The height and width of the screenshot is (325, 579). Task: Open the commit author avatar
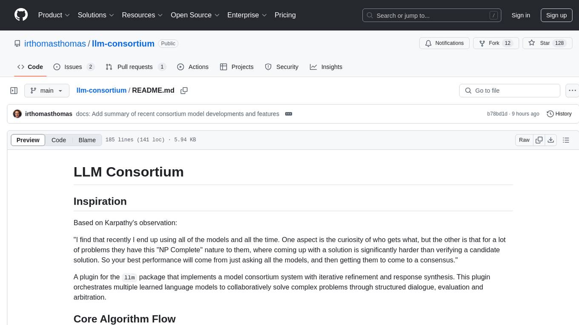(17, 114)
